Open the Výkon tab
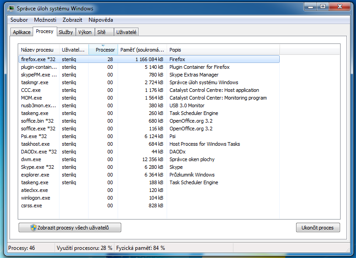 [85, 32]
